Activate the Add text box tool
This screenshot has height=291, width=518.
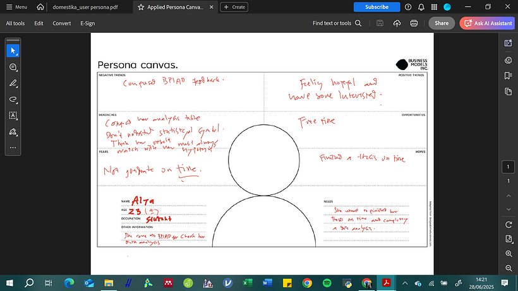(13, 116)
